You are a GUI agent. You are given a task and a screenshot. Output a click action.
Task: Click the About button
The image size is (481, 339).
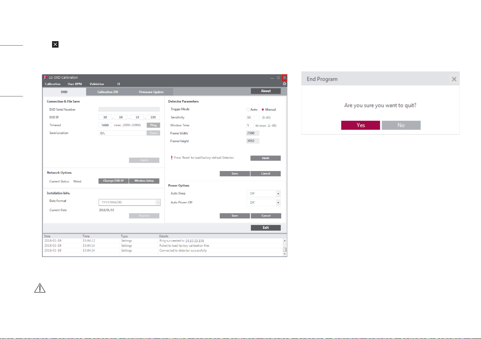pyautogui.click(x=266, y=91)
